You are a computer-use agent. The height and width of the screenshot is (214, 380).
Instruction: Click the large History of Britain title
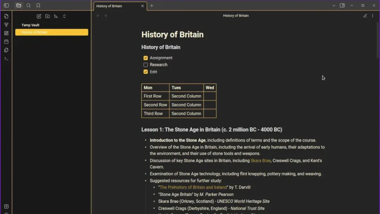(x=172, y=35)
